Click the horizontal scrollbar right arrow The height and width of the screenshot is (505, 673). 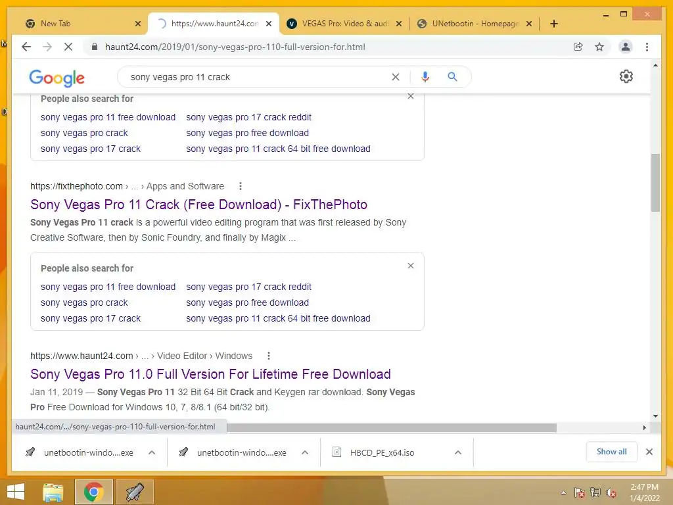coord(644,427)
